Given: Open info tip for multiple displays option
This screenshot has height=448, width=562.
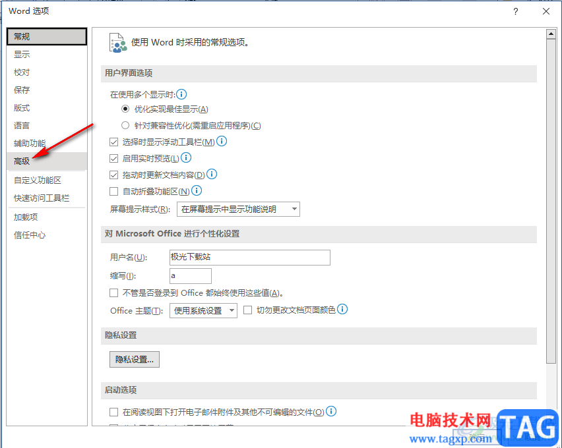Looking at the screenshot, I should click(181, 94).
